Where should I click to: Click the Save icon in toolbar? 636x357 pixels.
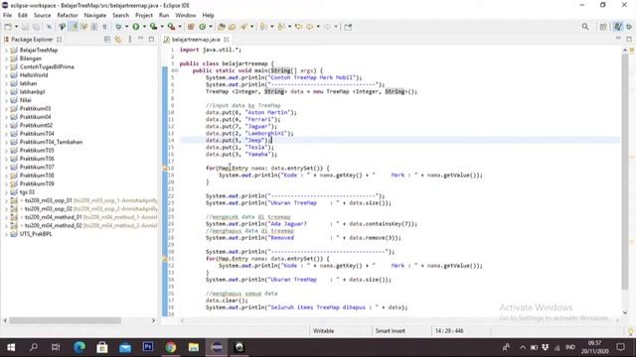click(25, 27)
